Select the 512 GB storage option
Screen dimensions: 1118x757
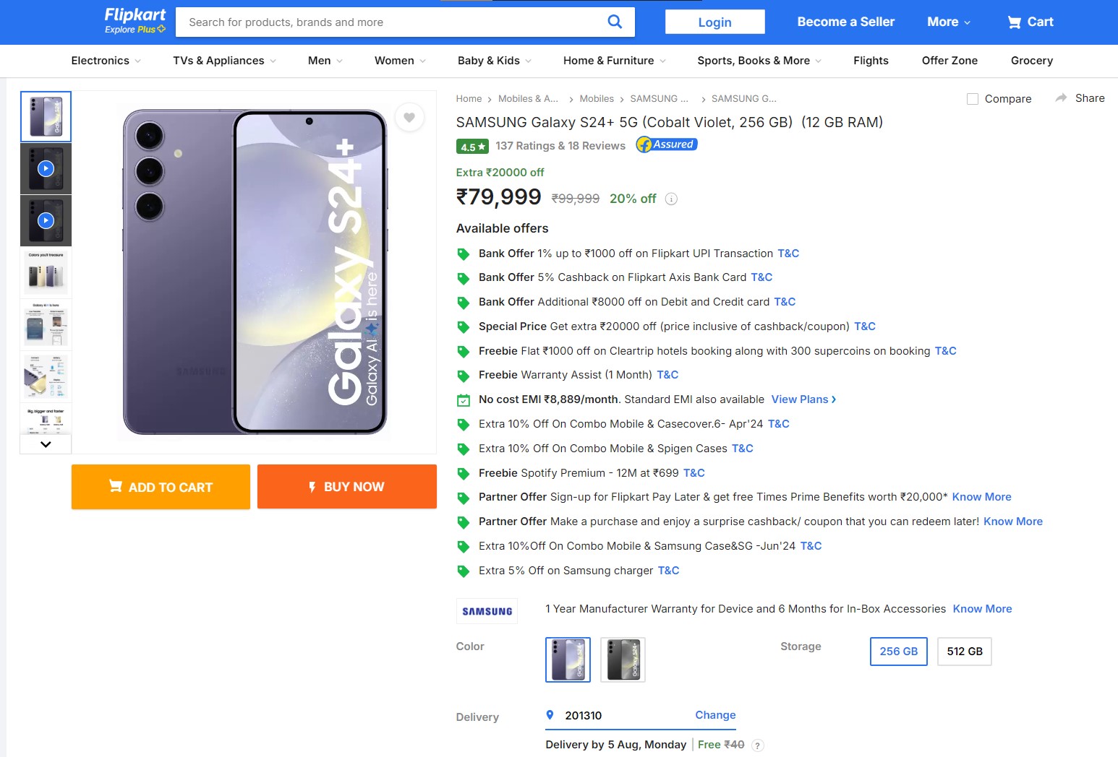(964, 651)
